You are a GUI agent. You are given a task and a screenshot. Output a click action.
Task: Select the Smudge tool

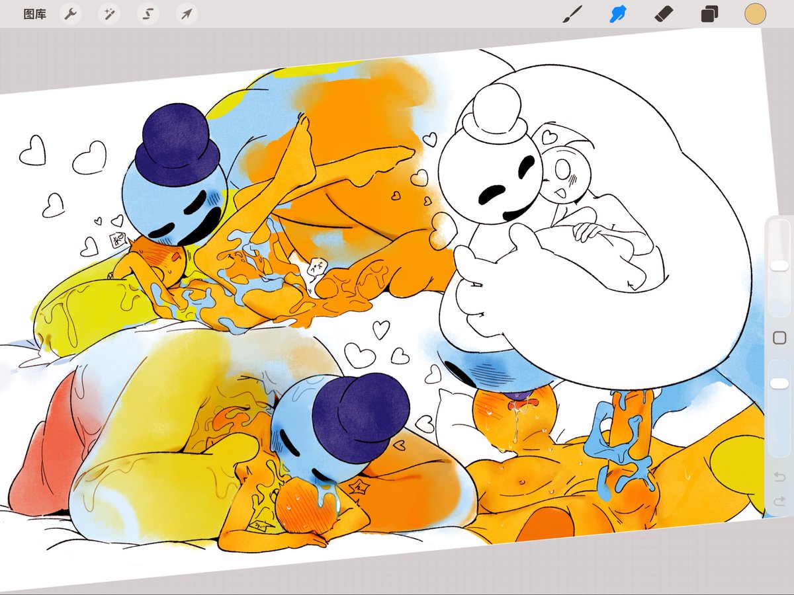(618, 14)
